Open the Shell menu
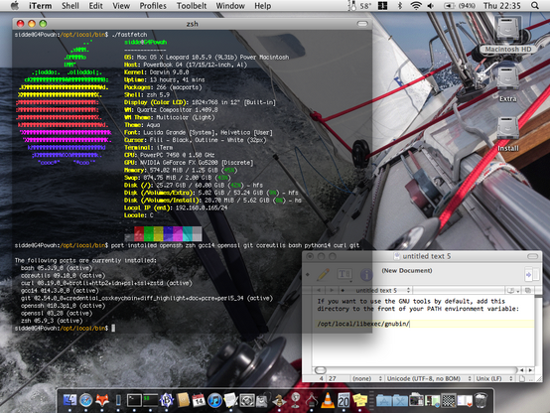The width and height of the screenshot is (550, 413). pyautogui.click(x=70, y=6)
